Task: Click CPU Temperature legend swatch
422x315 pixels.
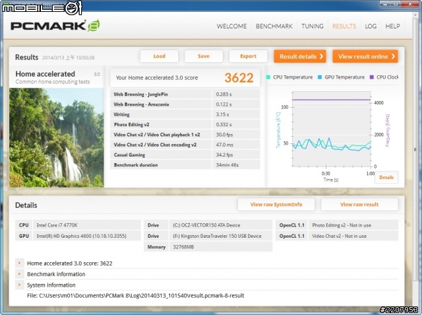Action: pyautogui.click(x=268, y=77)
